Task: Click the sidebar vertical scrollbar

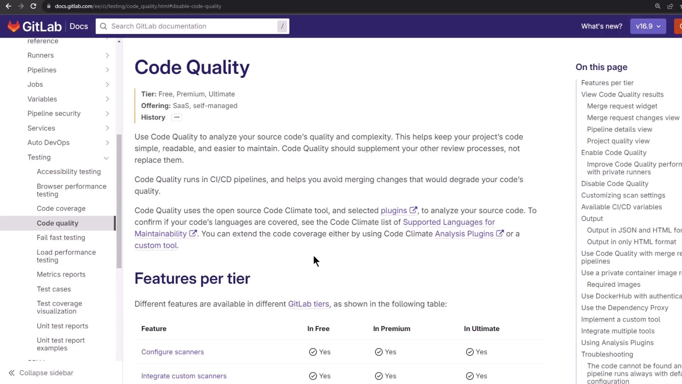Action: point(119,201)
